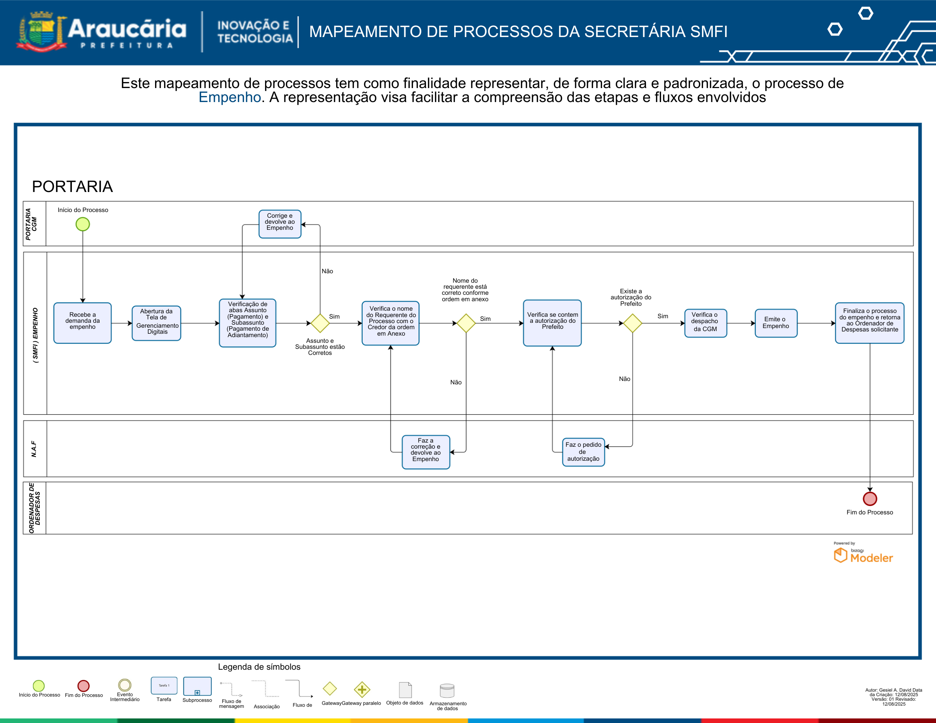Image resolution: width=936 pixels, height=723 pixels.
Task: Click the green Início do Processo start event
Action: coord(83,224)
